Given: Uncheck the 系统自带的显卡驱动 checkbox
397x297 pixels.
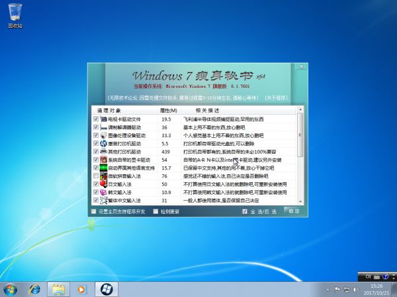Looking at the screenshot, I should (x=96, y=159).
